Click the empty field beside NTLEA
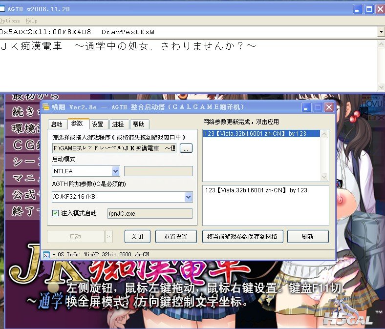 coord(158,171)
